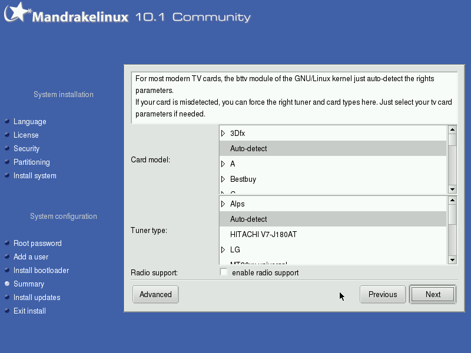This screenshot has width=471, height=353.
Task: Click the Summary step bullet indicator
Action: (7, 284)
